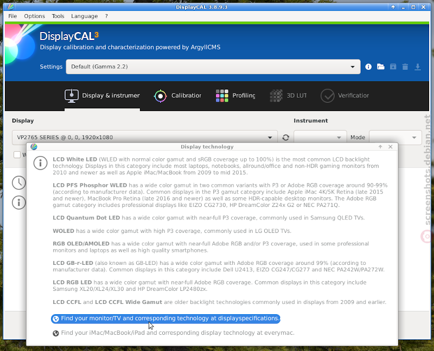The height and width of the screenshot is (351, 434).
Task: Open the ? help menu
Action: (x=106, y=16)
